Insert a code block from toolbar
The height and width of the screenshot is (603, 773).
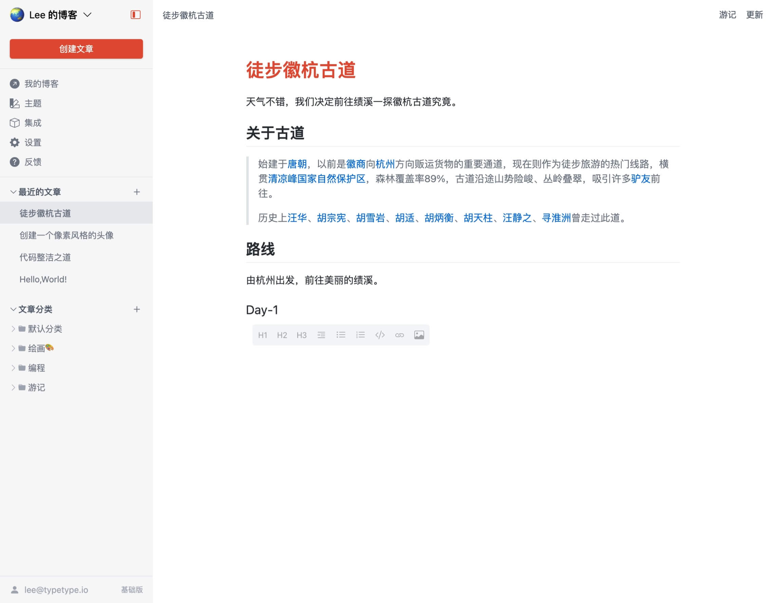[380, 335]
